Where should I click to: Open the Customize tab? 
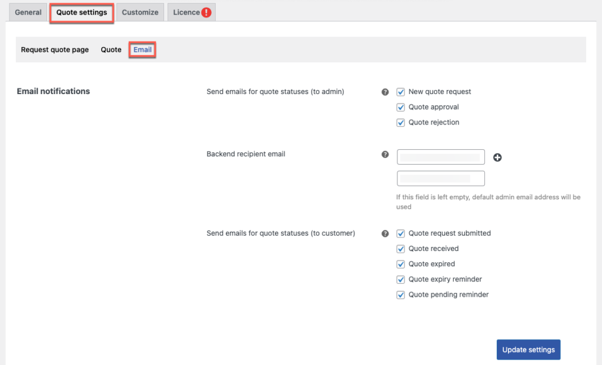click(140, 12)
